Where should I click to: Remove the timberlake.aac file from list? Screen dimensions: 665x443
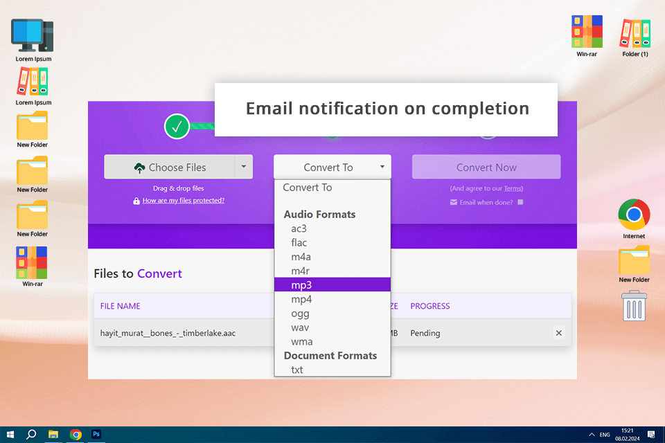(558, 333)
